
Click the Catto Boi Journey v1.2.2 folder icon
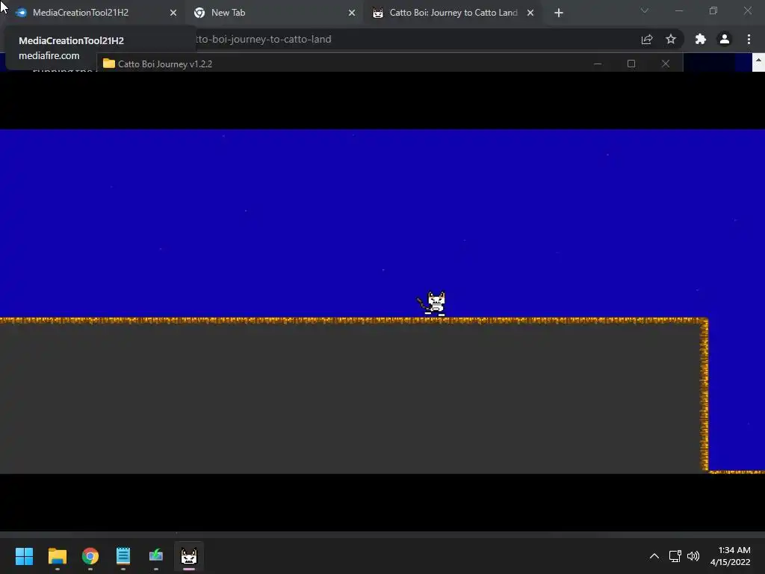109,64
